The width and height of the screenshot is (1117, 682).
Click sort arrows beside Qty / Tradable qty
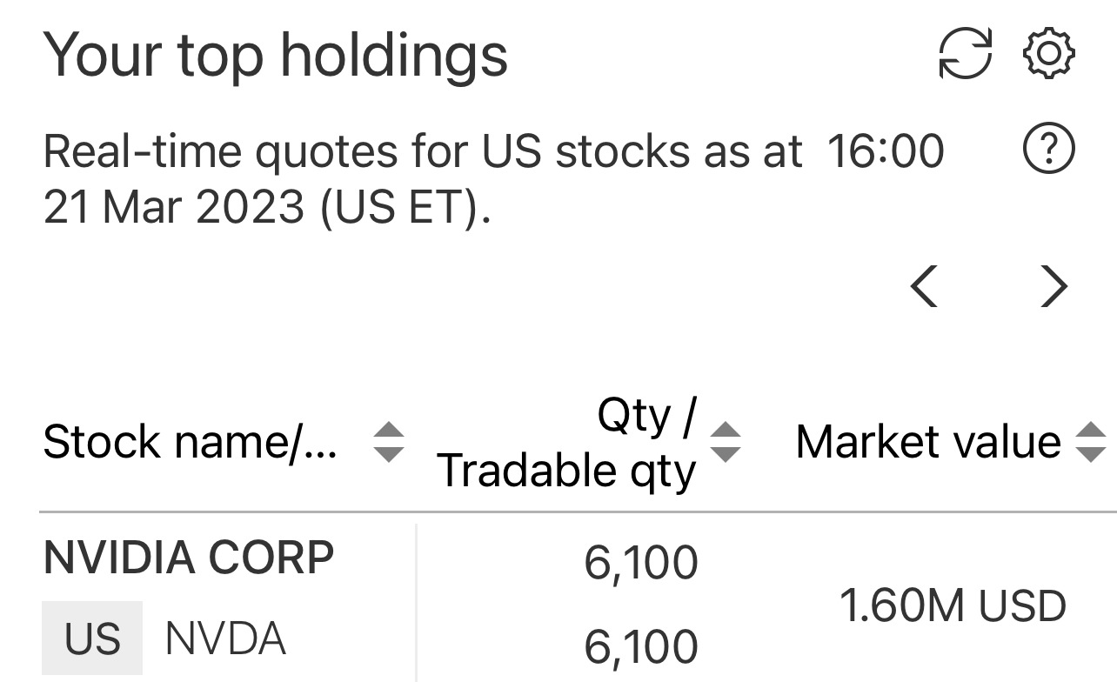tap(726, 442)
